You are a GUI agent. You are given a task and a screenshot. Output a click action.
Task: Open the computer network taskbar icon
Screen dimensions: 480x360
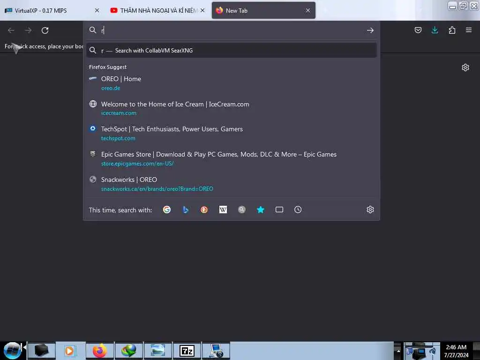point(216,351)
